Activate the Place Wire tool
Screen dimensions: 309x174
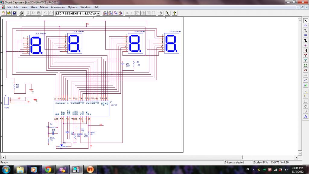point(305,30)
